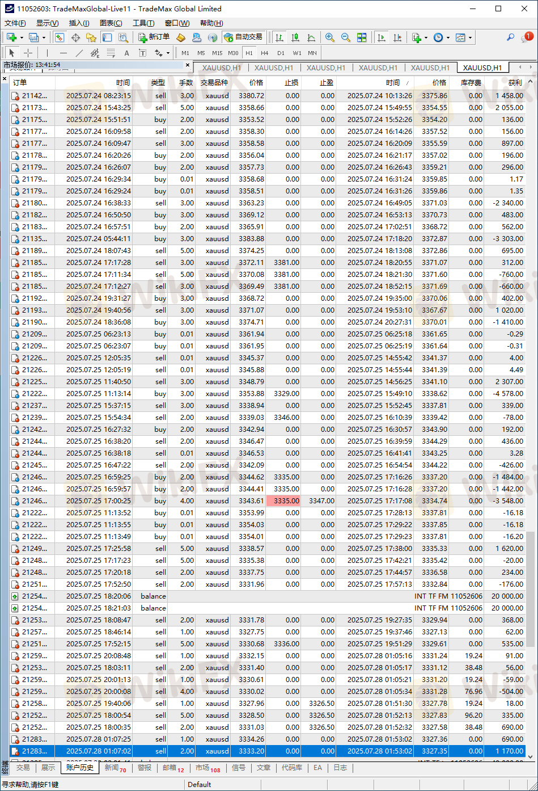Select the trendline drawing tool
538x791 pixels.
click(79, 53)
